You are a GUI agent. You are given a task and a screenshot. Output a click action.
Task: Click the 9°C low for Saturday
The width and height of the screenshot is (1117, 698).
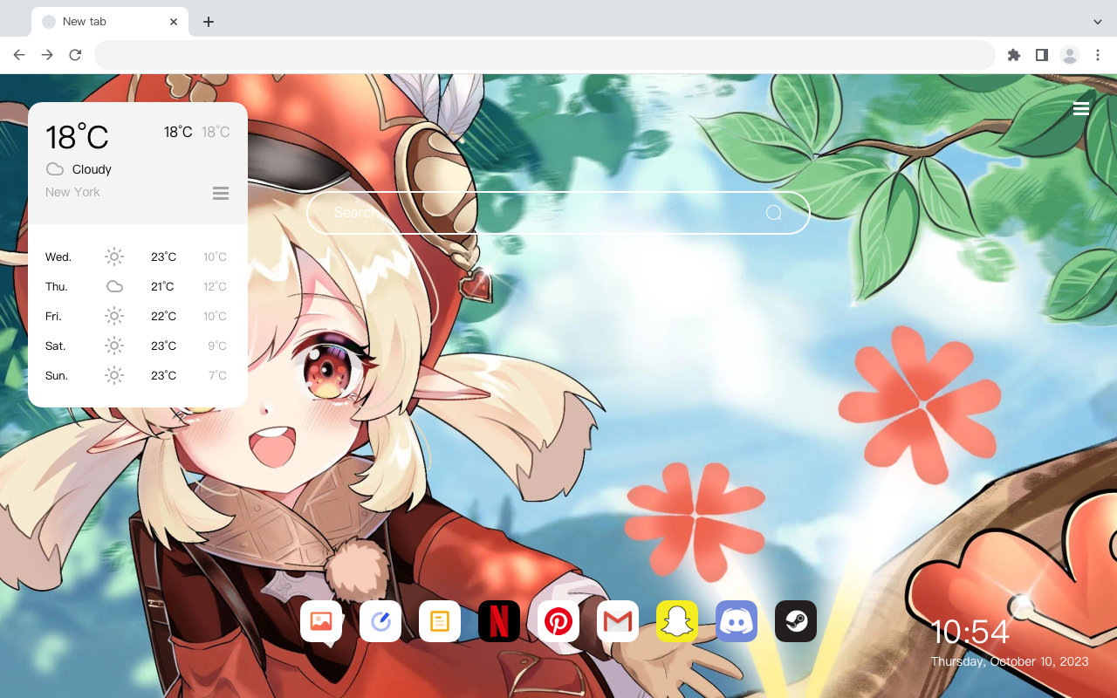tap(217, 346)
